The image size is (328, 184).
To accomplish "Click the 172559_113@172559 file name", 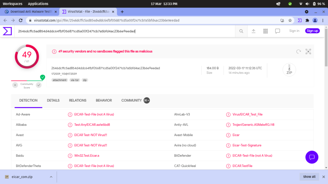I will (64, 74).
